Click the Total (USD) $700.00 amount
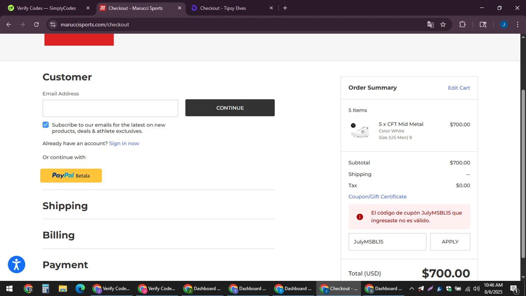This screenshot has height=296, width=526. (x=446, y=273)
